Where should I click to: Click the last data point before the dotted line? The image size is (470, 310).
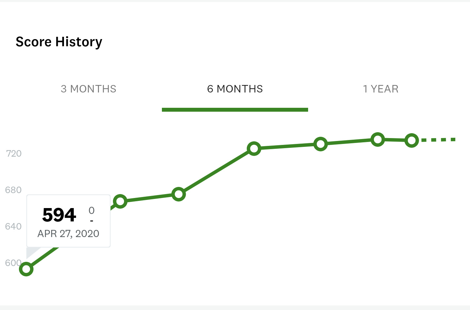point(412,140)
